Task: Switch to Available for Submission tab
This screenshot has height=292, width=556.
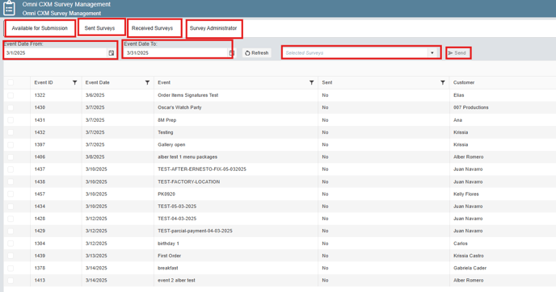Action: coord(40,28)
